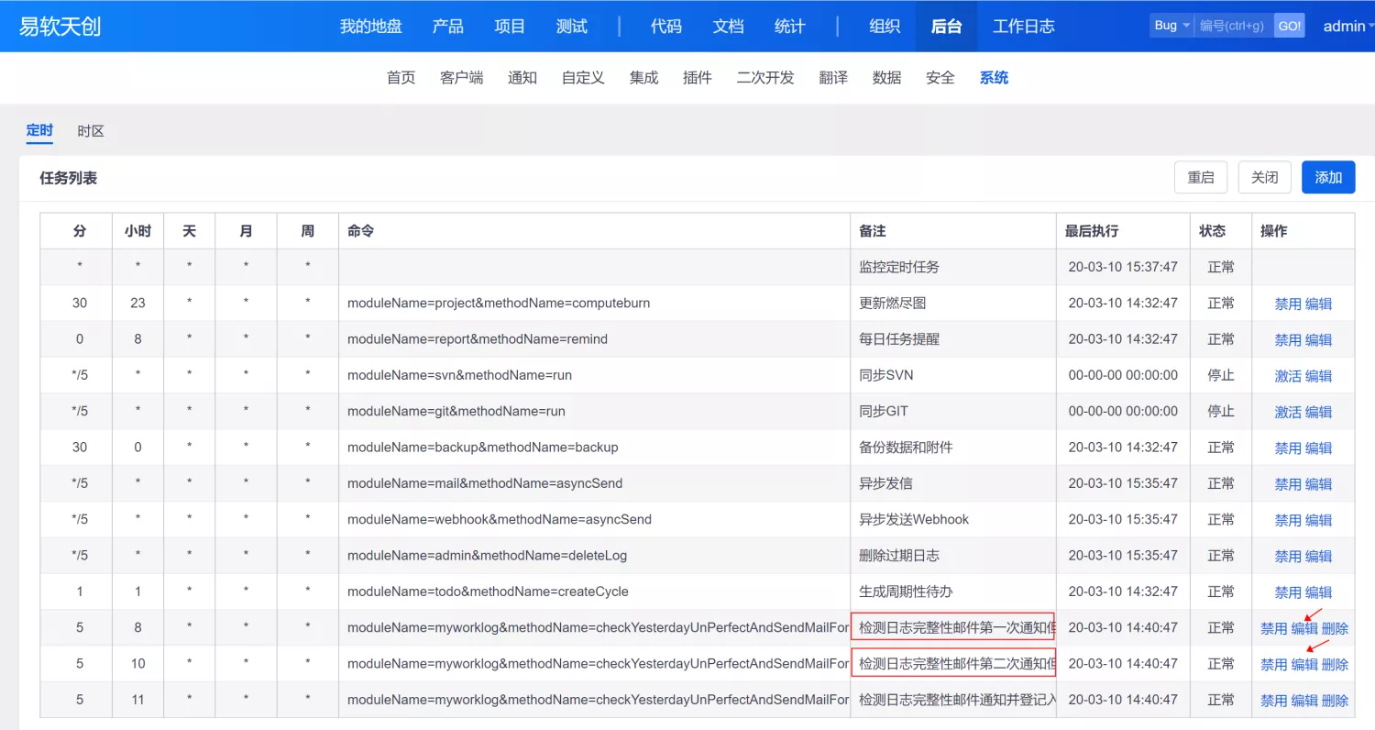Edit the 同步GIT task

[1319, 412]
